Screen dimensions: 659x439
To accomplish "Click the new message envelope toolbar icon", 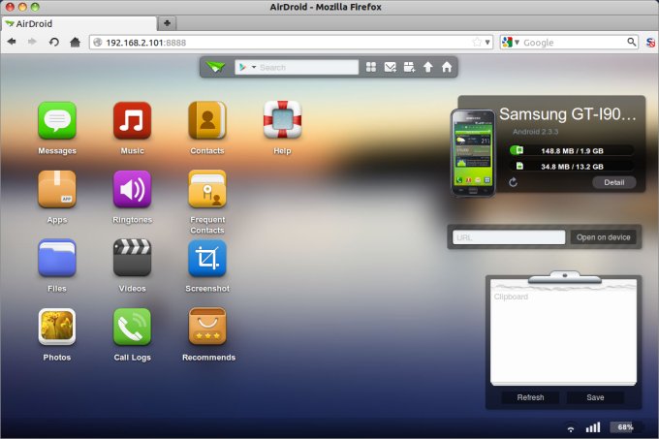I will pos(390,67).
